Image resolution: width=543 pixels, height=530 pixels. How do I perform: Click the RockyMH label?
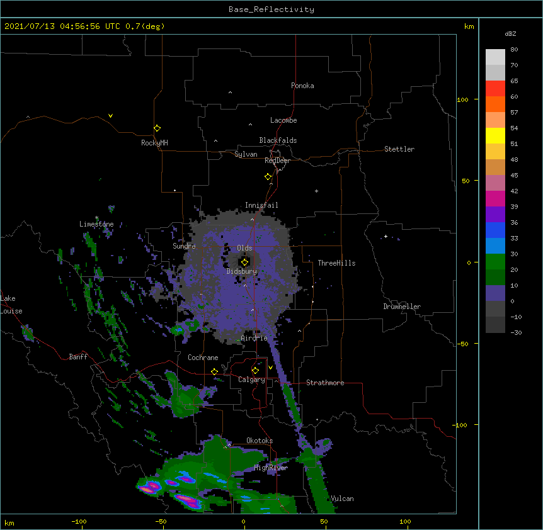coord(154,143)
